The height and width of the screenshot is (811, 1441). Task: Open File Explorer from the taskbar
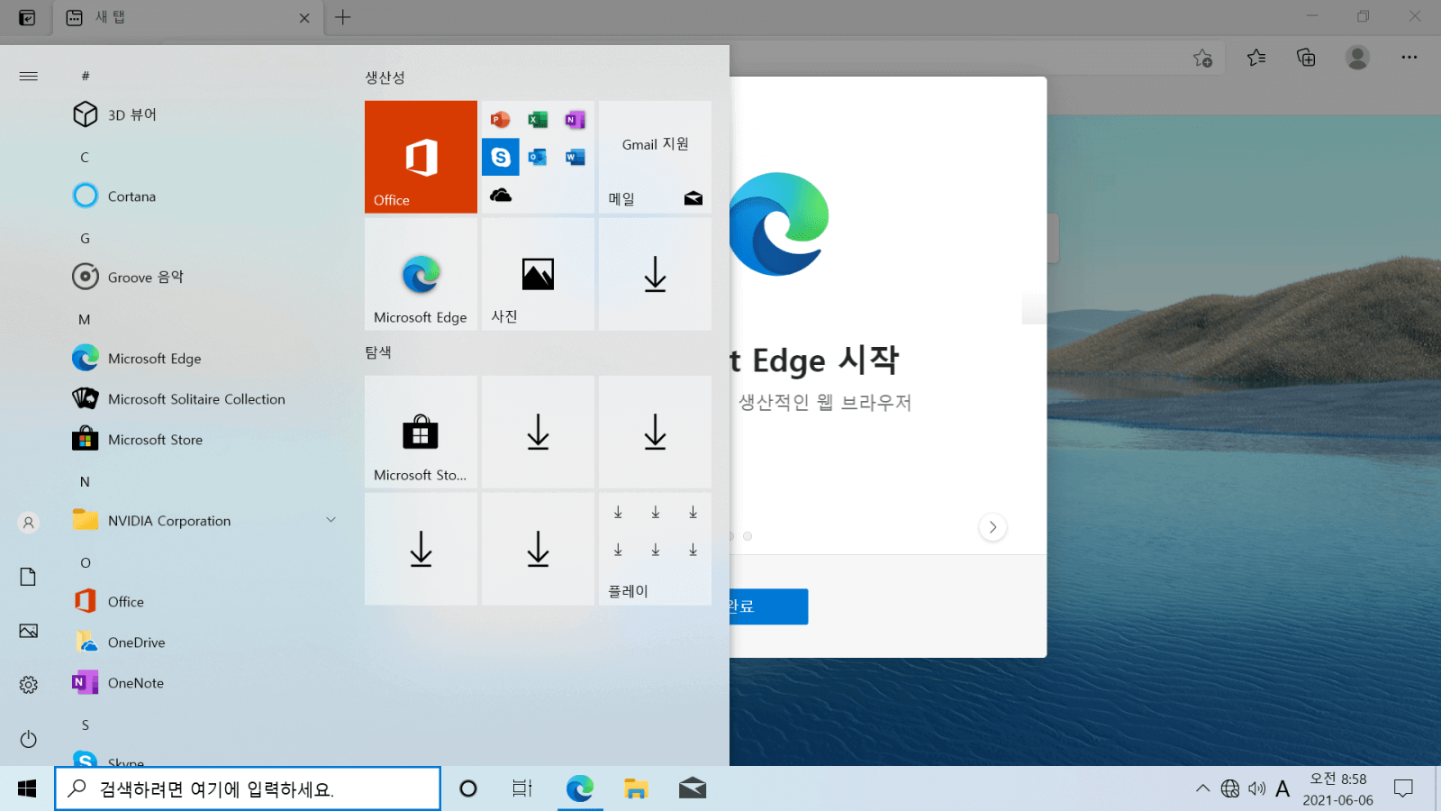pyautogui.click(x=636, y=788)
